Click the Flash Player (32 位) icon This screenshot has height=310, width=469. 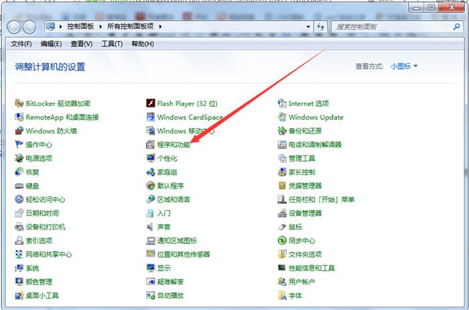150,103
